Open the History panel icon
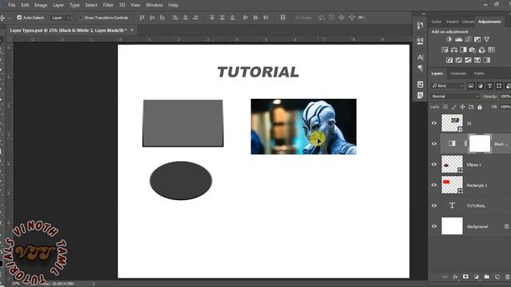 point(420,26)
